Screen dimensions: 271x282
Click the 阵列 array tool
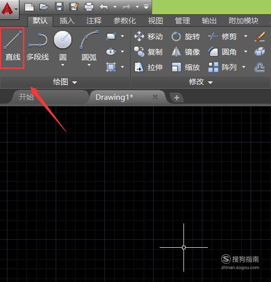(222, 67)
